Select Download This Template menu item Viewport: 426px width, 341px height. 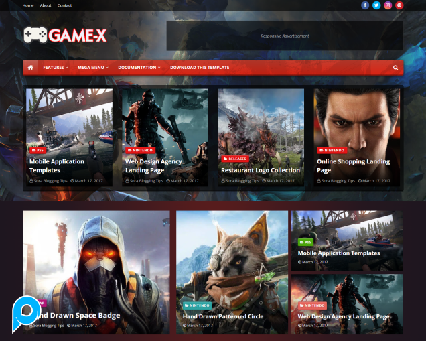coord(200,68)
